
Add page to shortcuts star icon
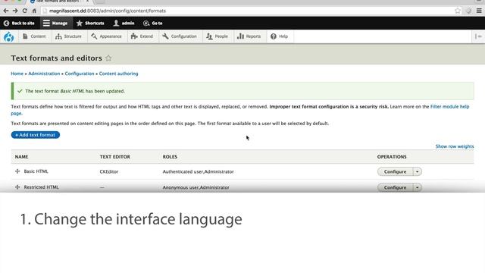coord(108,58)
